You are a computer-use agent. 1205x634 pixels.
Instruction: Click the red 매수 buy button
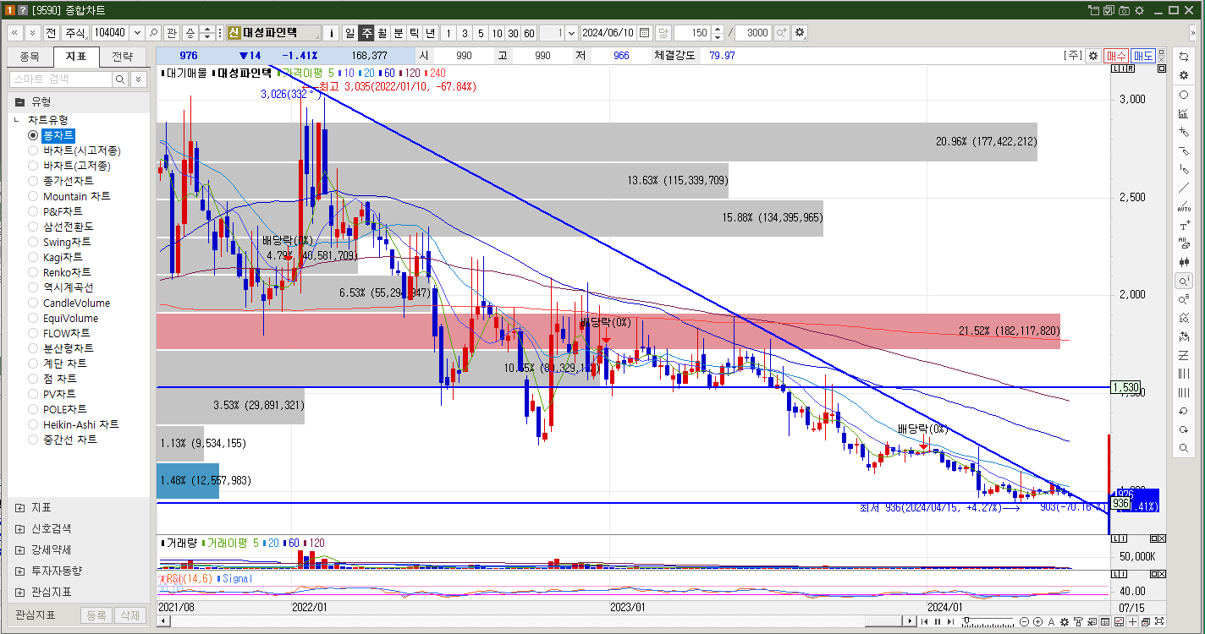[x=1115, y=55]
